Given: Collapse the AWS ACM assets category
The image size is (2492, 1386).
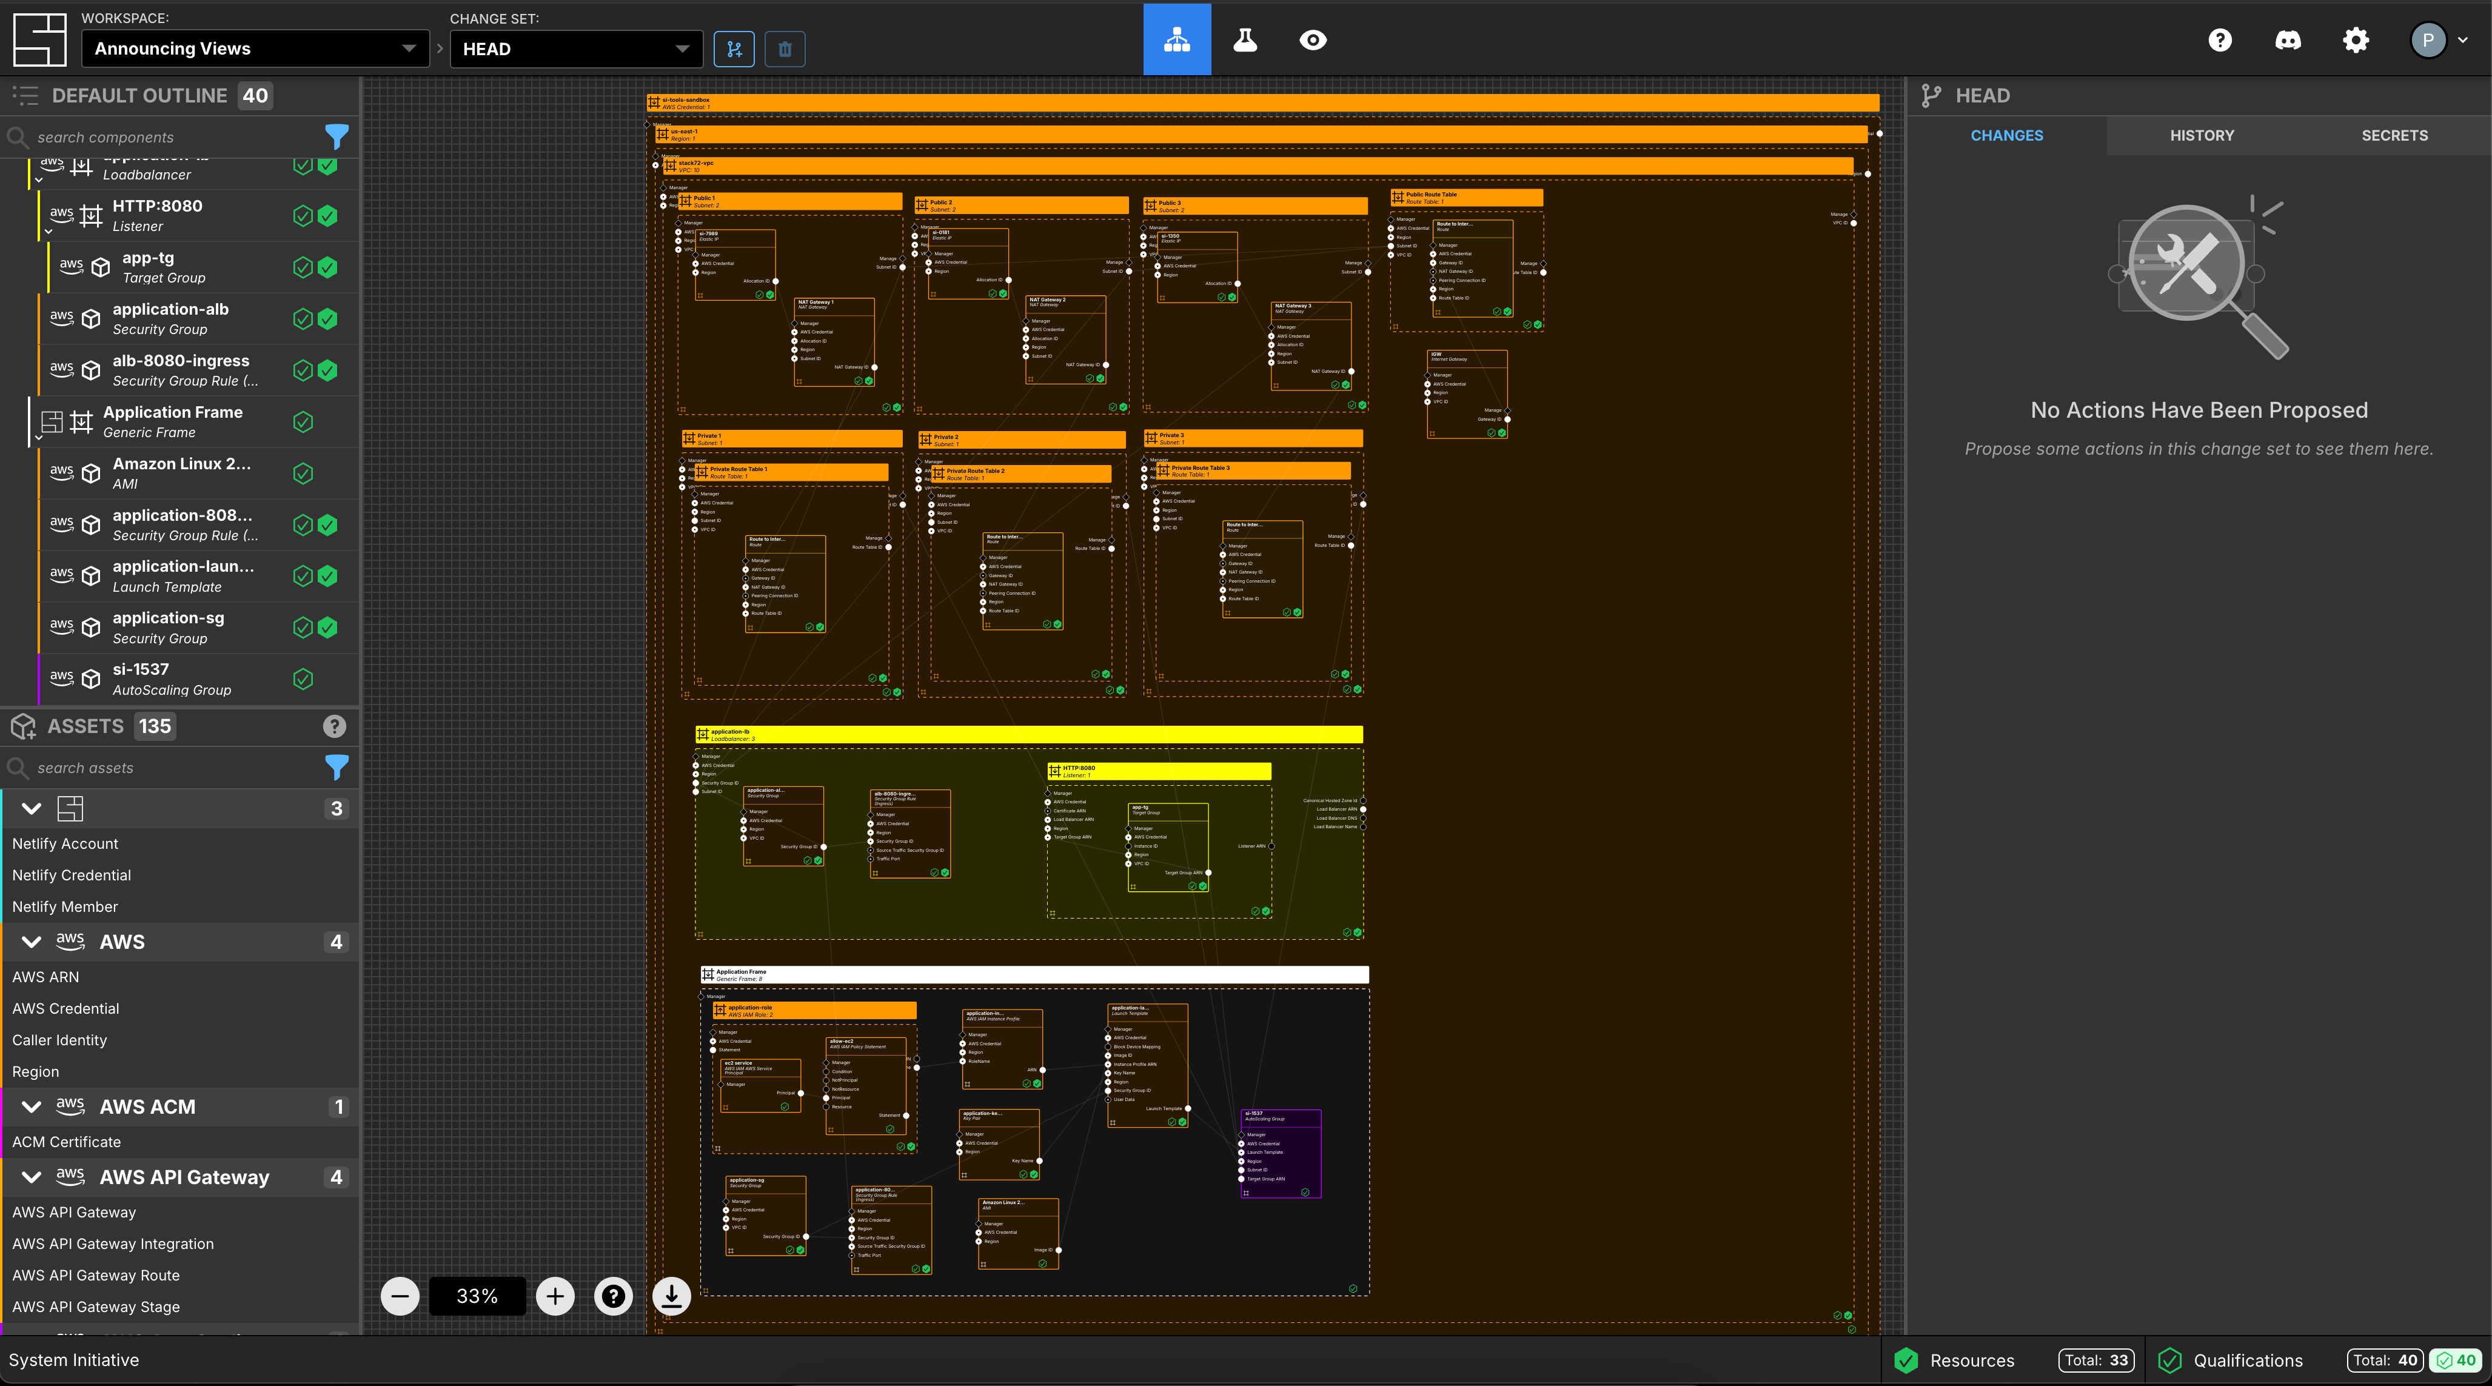Looking at the screenshot, I should point(32,1106).
